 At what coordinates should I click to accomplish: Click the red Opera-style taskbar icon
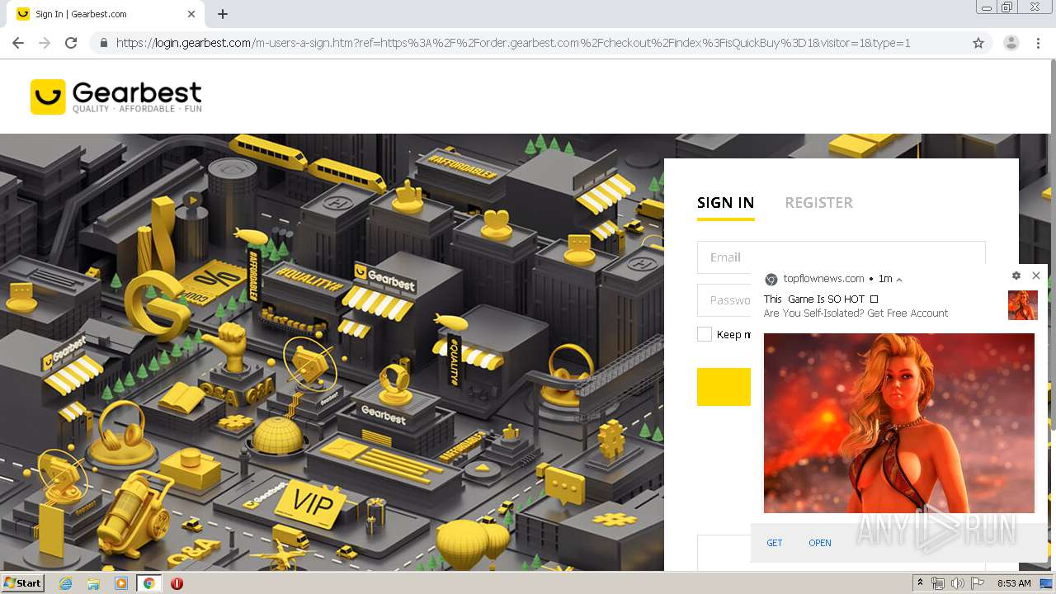click(177, 583)
